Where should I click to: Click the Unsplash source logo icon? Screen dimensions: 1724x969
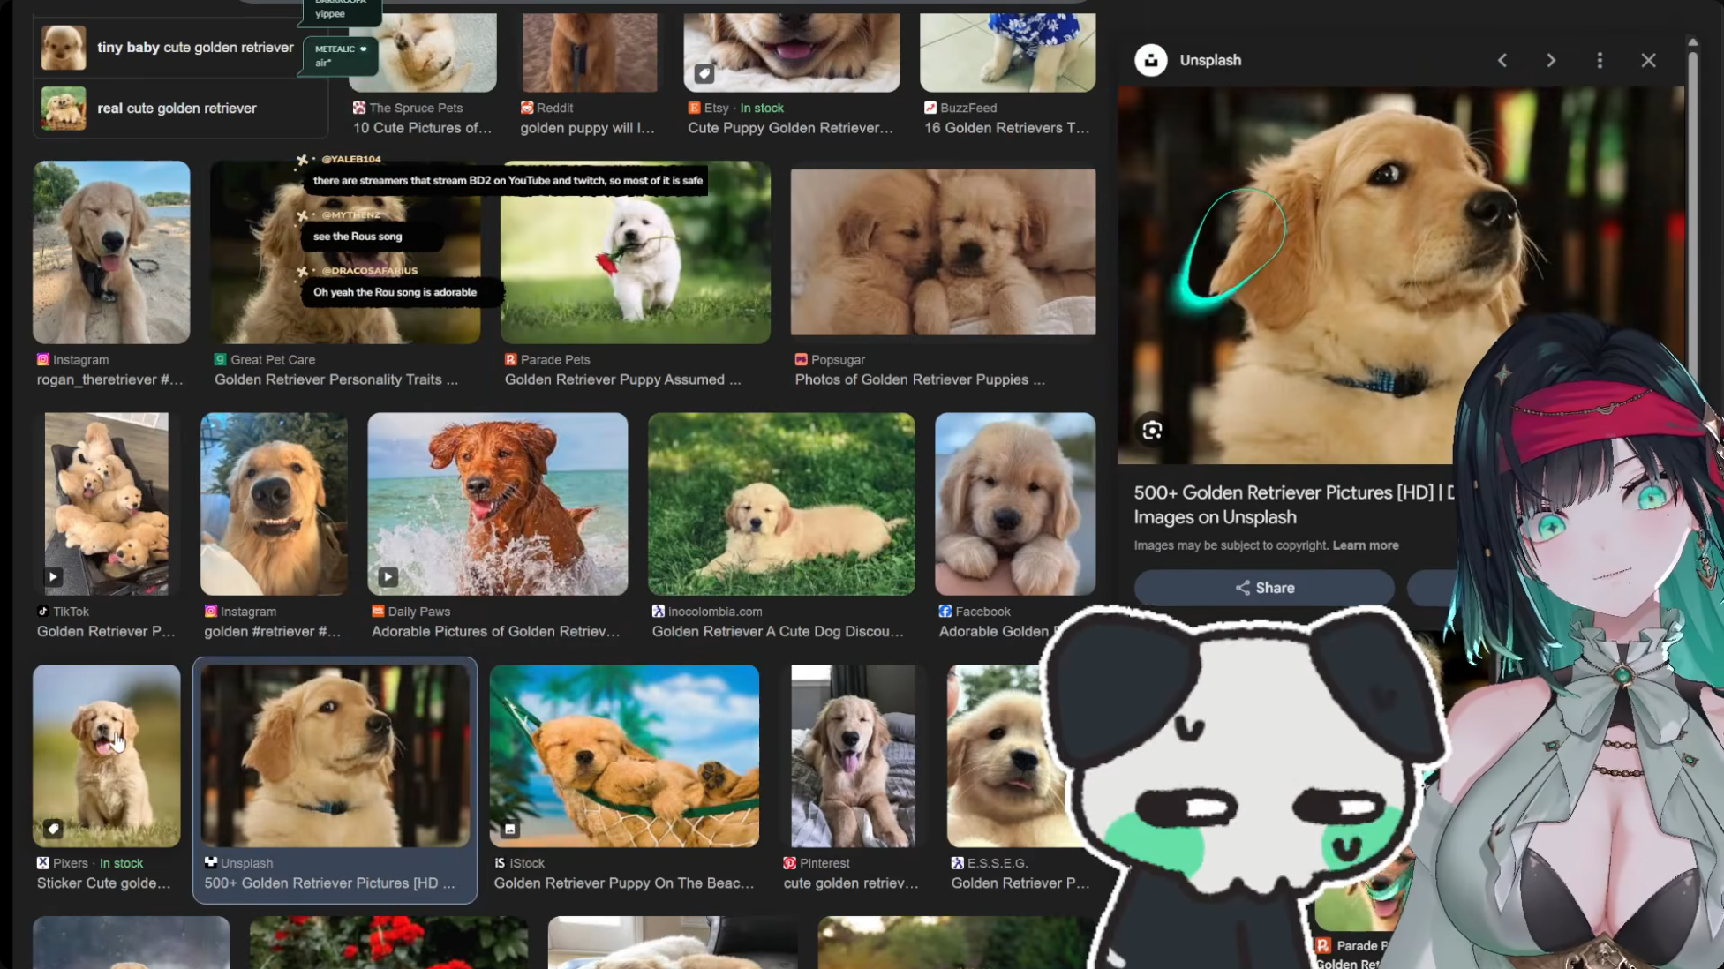click(x=1150, y=60)
